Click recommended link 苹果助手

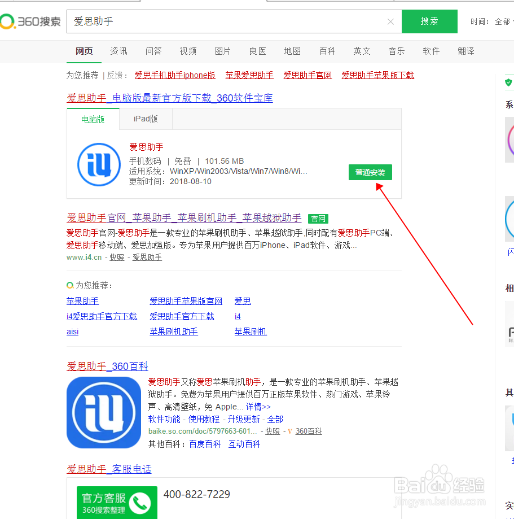tap(82, 301)
